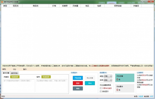This screenshot has width=155, height=99.
Task: Click the 状态 label in status bar
Action: [3, 96]
